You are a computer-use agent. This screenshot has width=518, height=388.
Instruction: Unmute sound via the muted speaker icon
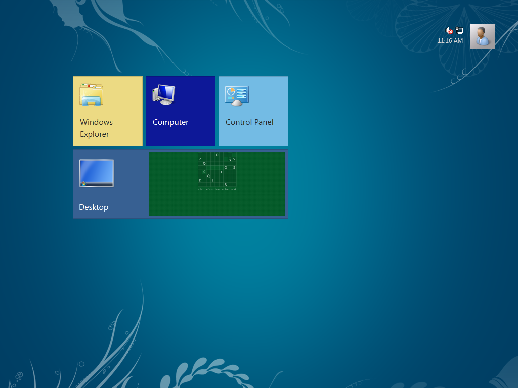click(x=449, y=31)
